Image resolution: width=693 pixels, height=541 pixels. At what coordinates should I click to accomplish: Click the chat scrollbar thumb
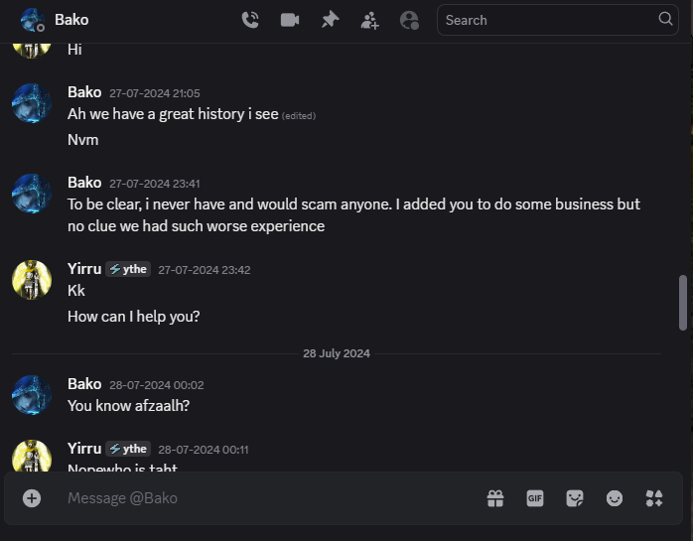tap(683, 303)
